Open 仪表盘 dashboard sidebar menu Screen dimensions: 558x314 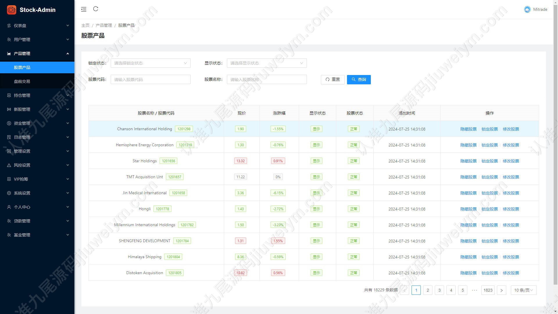[37, 26]
